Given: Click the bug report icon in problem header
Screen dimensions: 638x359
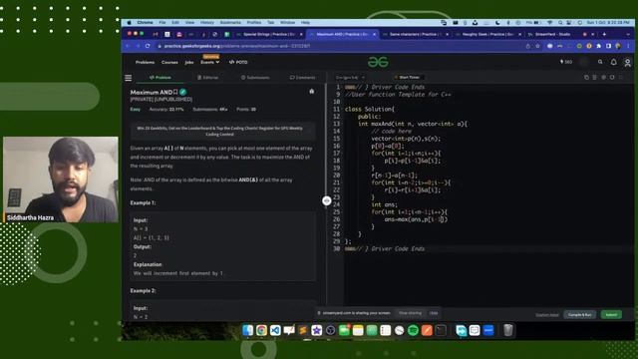Looking at the screenshot, I should tap(312, 91).
